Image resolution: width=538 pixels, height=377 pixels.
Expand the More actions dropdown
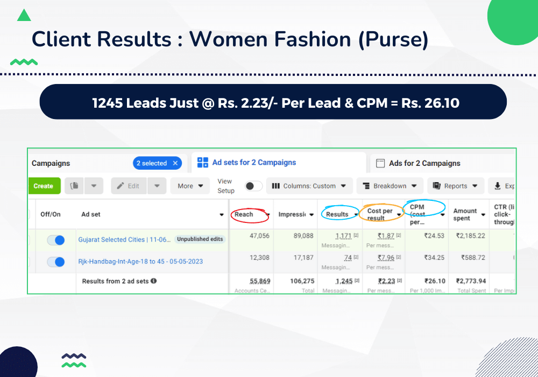tap(190, 186)
